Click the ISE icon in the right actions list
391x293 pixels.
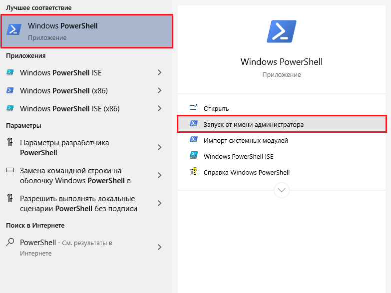coord(194,155)
